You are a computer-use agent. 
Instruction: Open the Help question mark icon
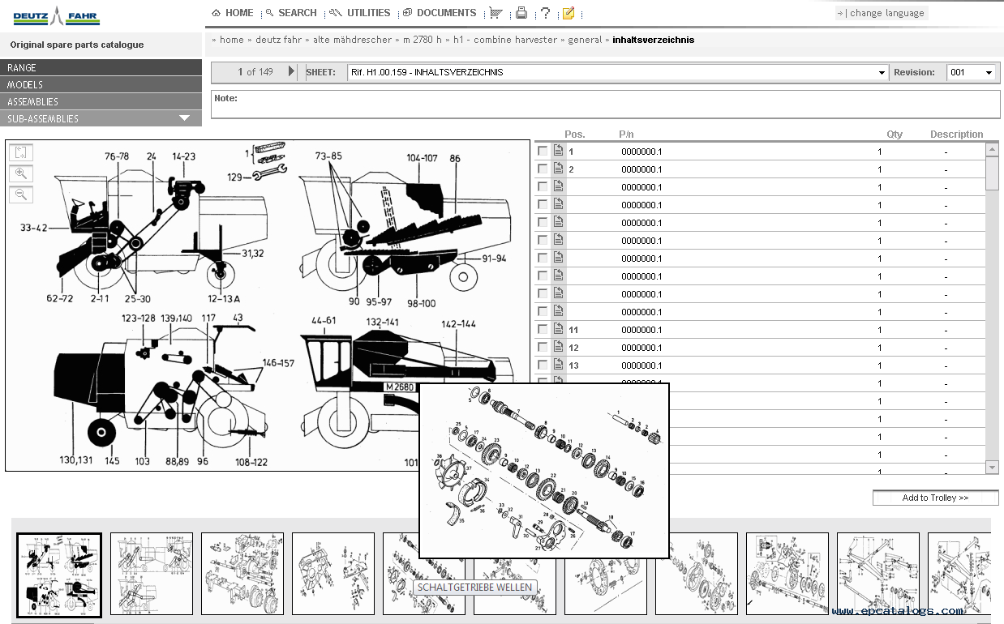546,12
